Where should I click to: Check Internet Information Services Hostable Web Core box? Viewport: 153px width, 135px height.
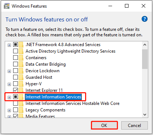[x=15, y=103]
